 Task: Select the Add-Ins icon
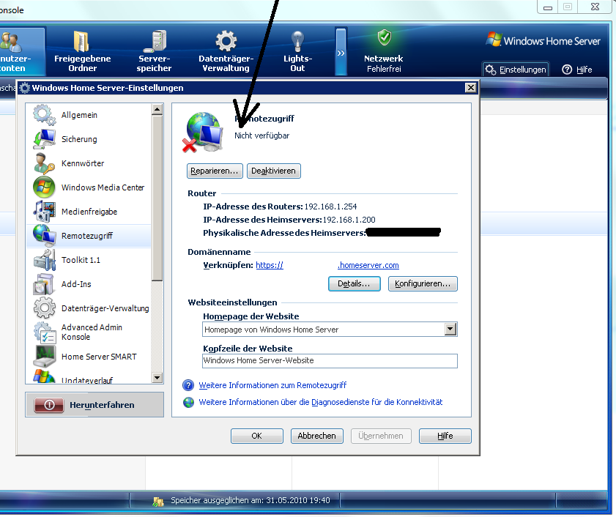coord(44,283)
